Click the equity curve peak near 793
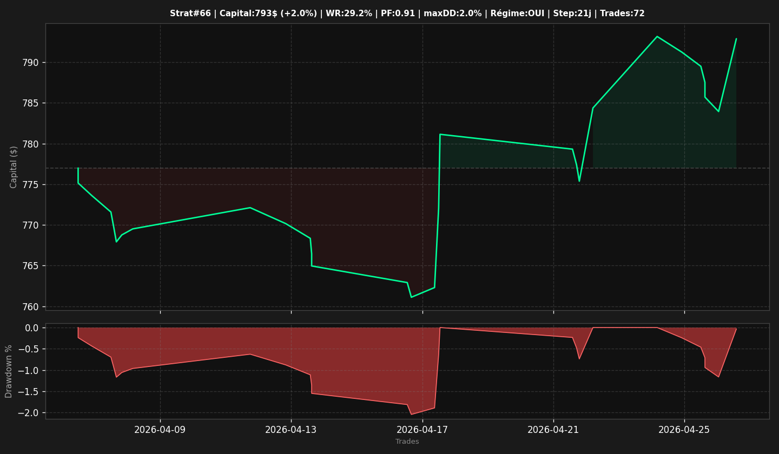 [657, 36]
